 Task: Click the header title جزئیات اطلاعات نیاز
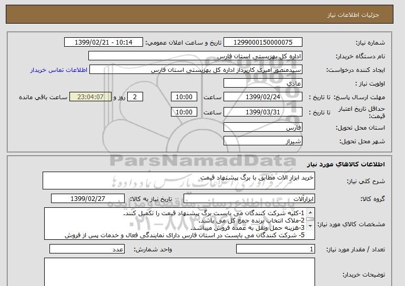pyautogui.click(x=353, y=15)
